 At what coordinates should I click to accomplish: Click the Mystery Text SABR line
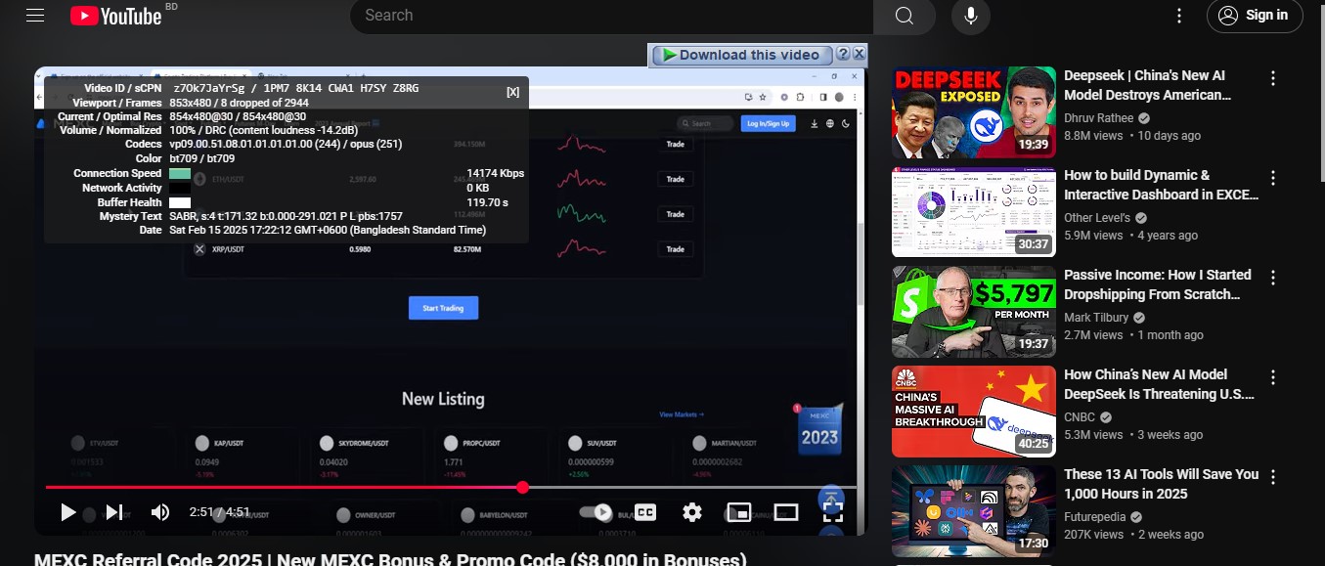[251, 216]
